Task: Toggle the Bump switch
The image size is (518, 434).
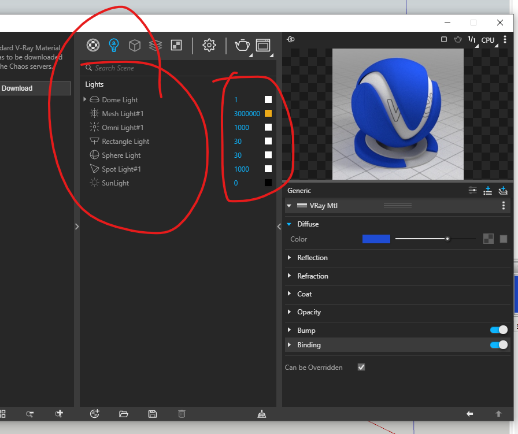Action: (499, 330)
